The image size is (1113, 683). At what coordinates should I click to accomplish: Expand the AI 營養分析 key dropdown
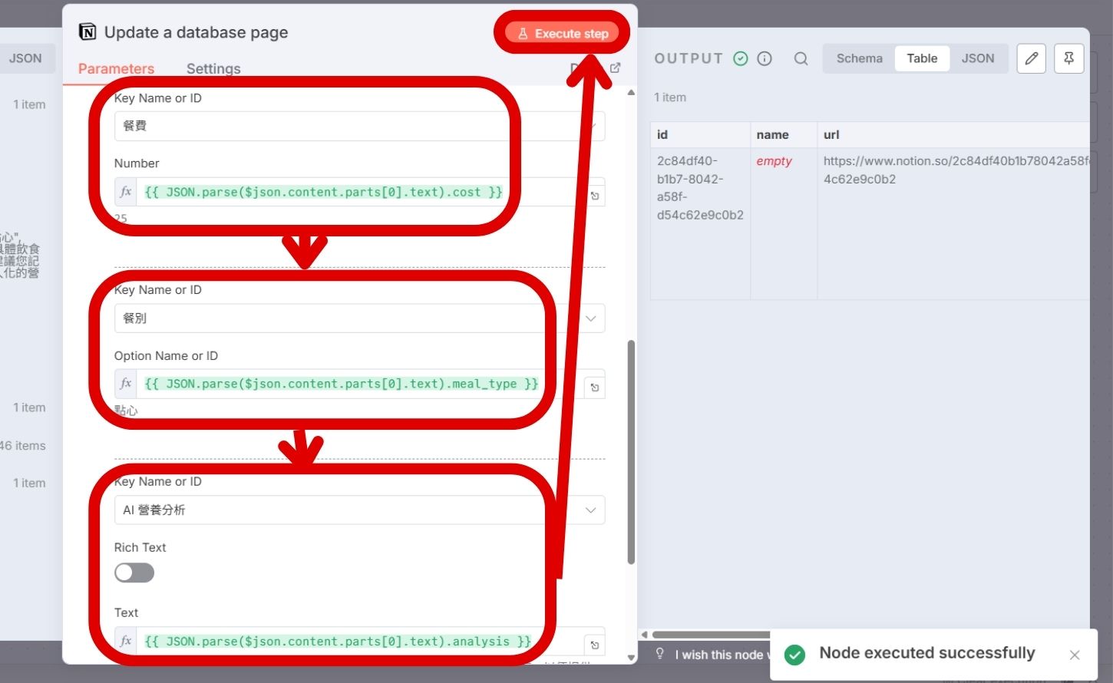click(590, 510)
